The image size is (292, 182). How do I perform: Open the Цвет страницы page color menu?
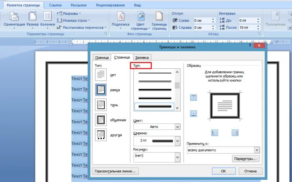coord(141,20)
